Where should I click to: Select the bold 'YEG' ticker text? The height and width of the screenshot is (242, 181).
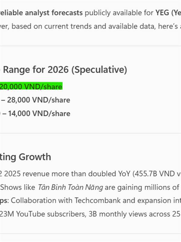(162, 13)
